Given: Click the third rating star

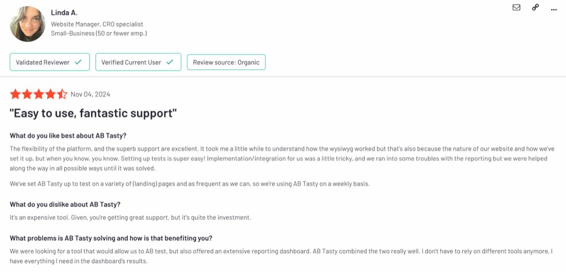Looking at the screenshot, I should [x=38, y=94].
